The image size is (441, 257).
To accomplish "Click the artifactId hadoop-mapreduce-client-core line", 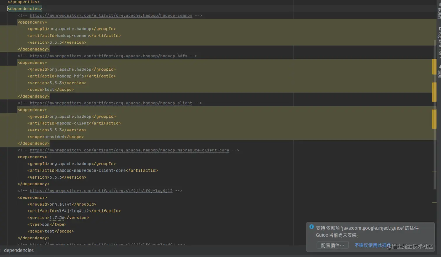I will coord(92,170).
